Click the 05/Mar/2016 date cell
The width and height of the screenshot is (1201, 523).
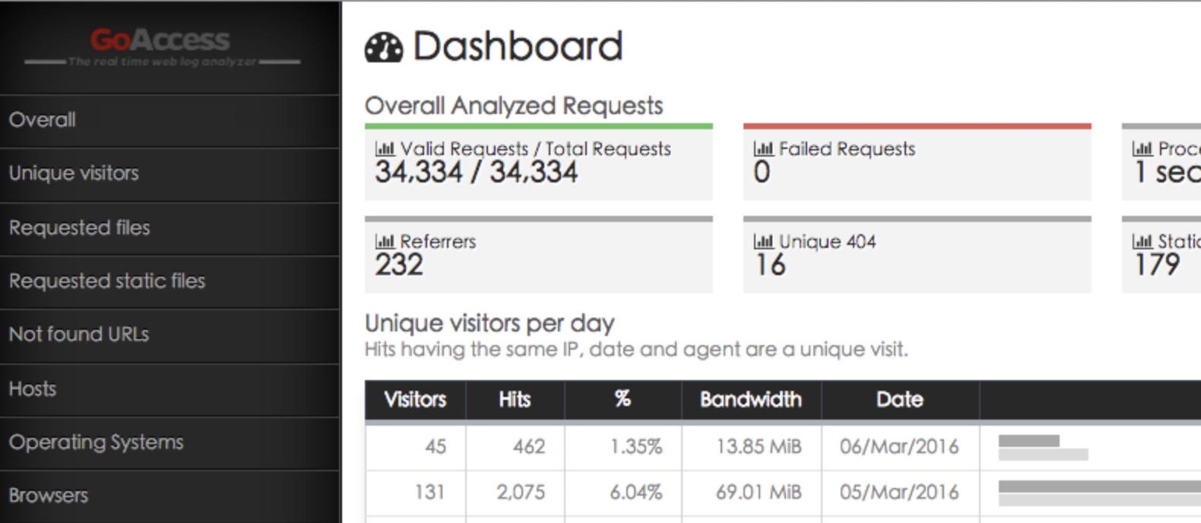tap(900, 493)
